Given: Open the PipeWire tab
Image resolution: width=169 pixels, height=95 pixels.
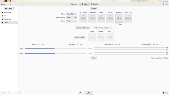Looking at the screenshot, I should (95, 4).
